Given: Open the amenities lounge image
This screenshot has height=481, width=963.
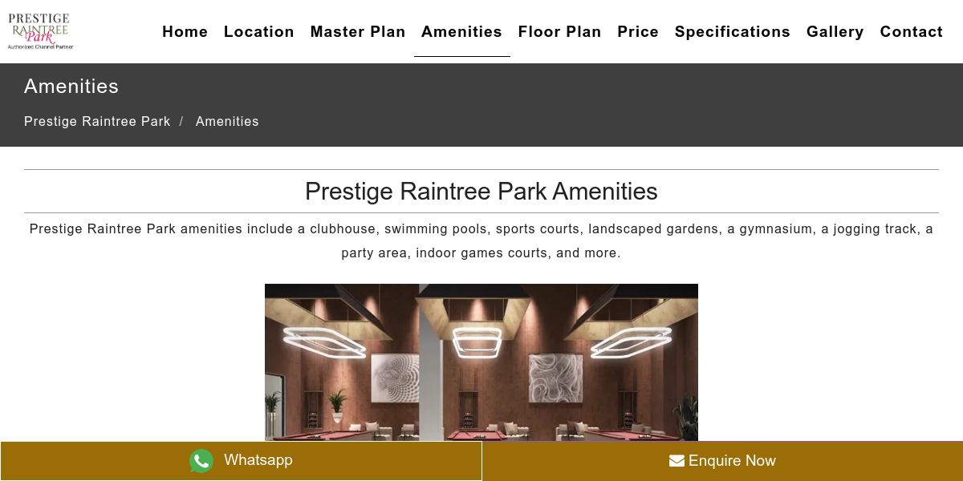Looking at the screenshot, I should coord(481,362).
